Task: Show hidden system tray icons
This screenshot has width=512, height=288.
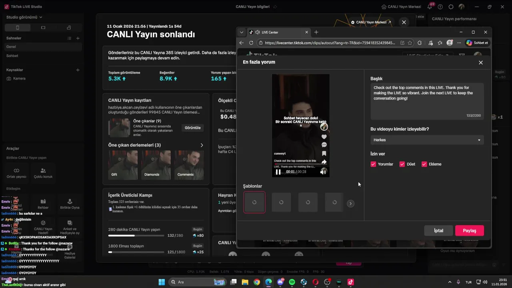Action: click(x=450, y=282)
